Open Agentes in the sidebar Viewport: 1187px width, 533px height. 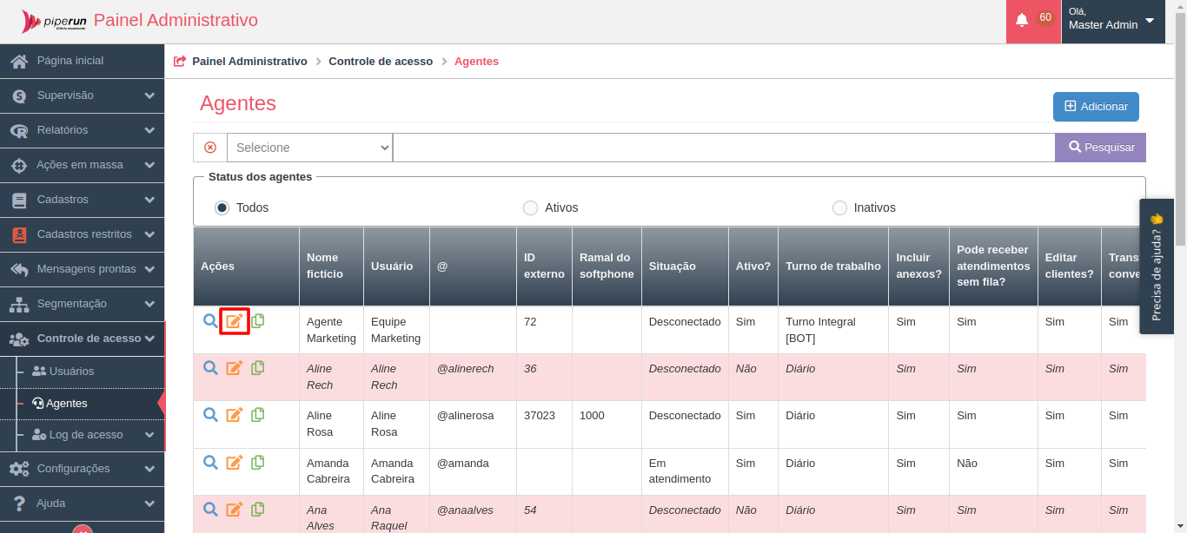67,404
